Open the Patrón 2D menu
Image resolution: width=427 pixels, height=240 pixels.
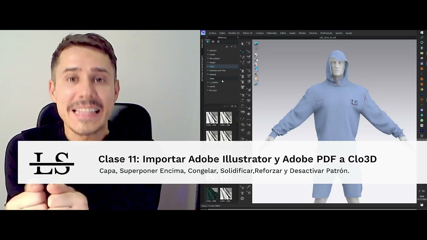pyautogui.click(x=248, y=33)
